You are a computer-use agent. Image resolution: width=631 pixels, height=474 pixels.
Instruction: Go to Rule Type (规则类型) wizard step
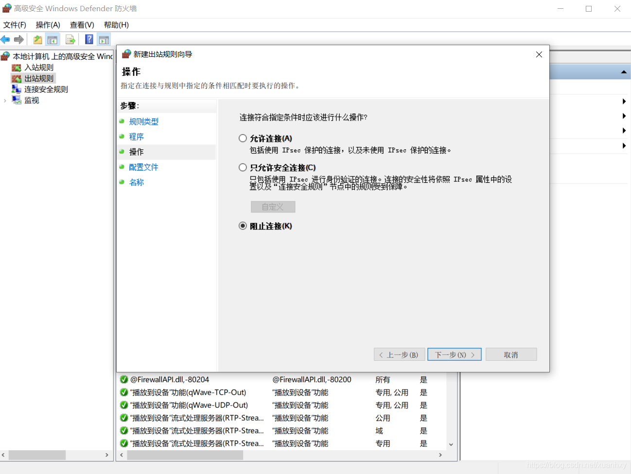pos(144,122)
